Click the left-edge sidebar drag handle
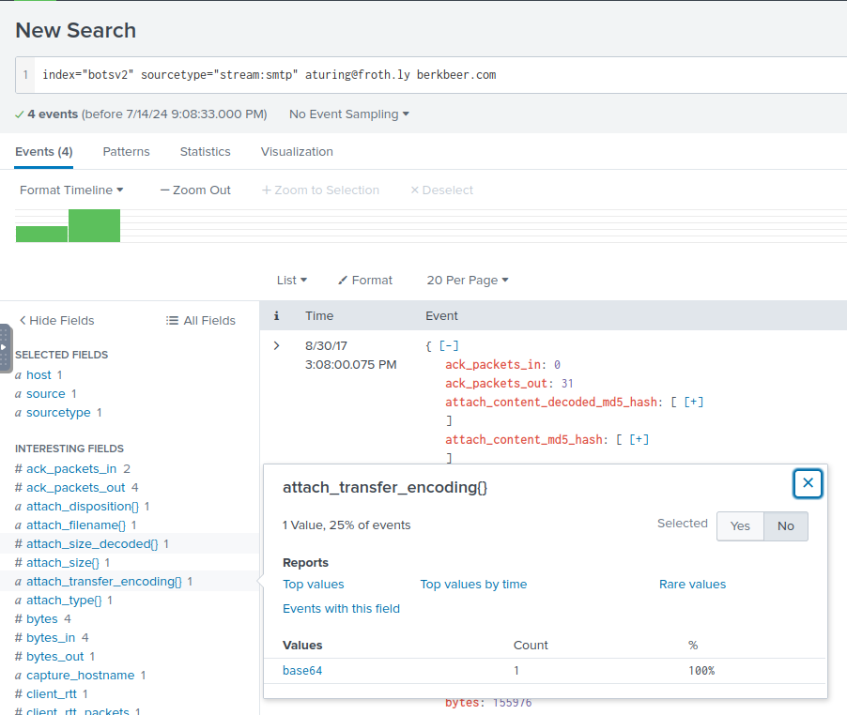The width and height of the screenshot is (847, 715). (x=5, y=347)
